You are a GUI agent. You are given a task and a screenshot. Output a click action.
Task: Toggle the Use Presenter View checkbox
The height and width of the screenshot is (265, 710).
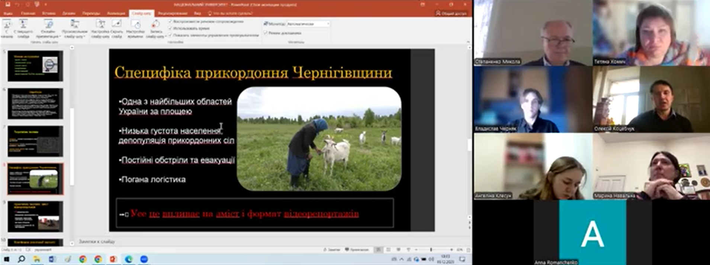pos(266,33)
